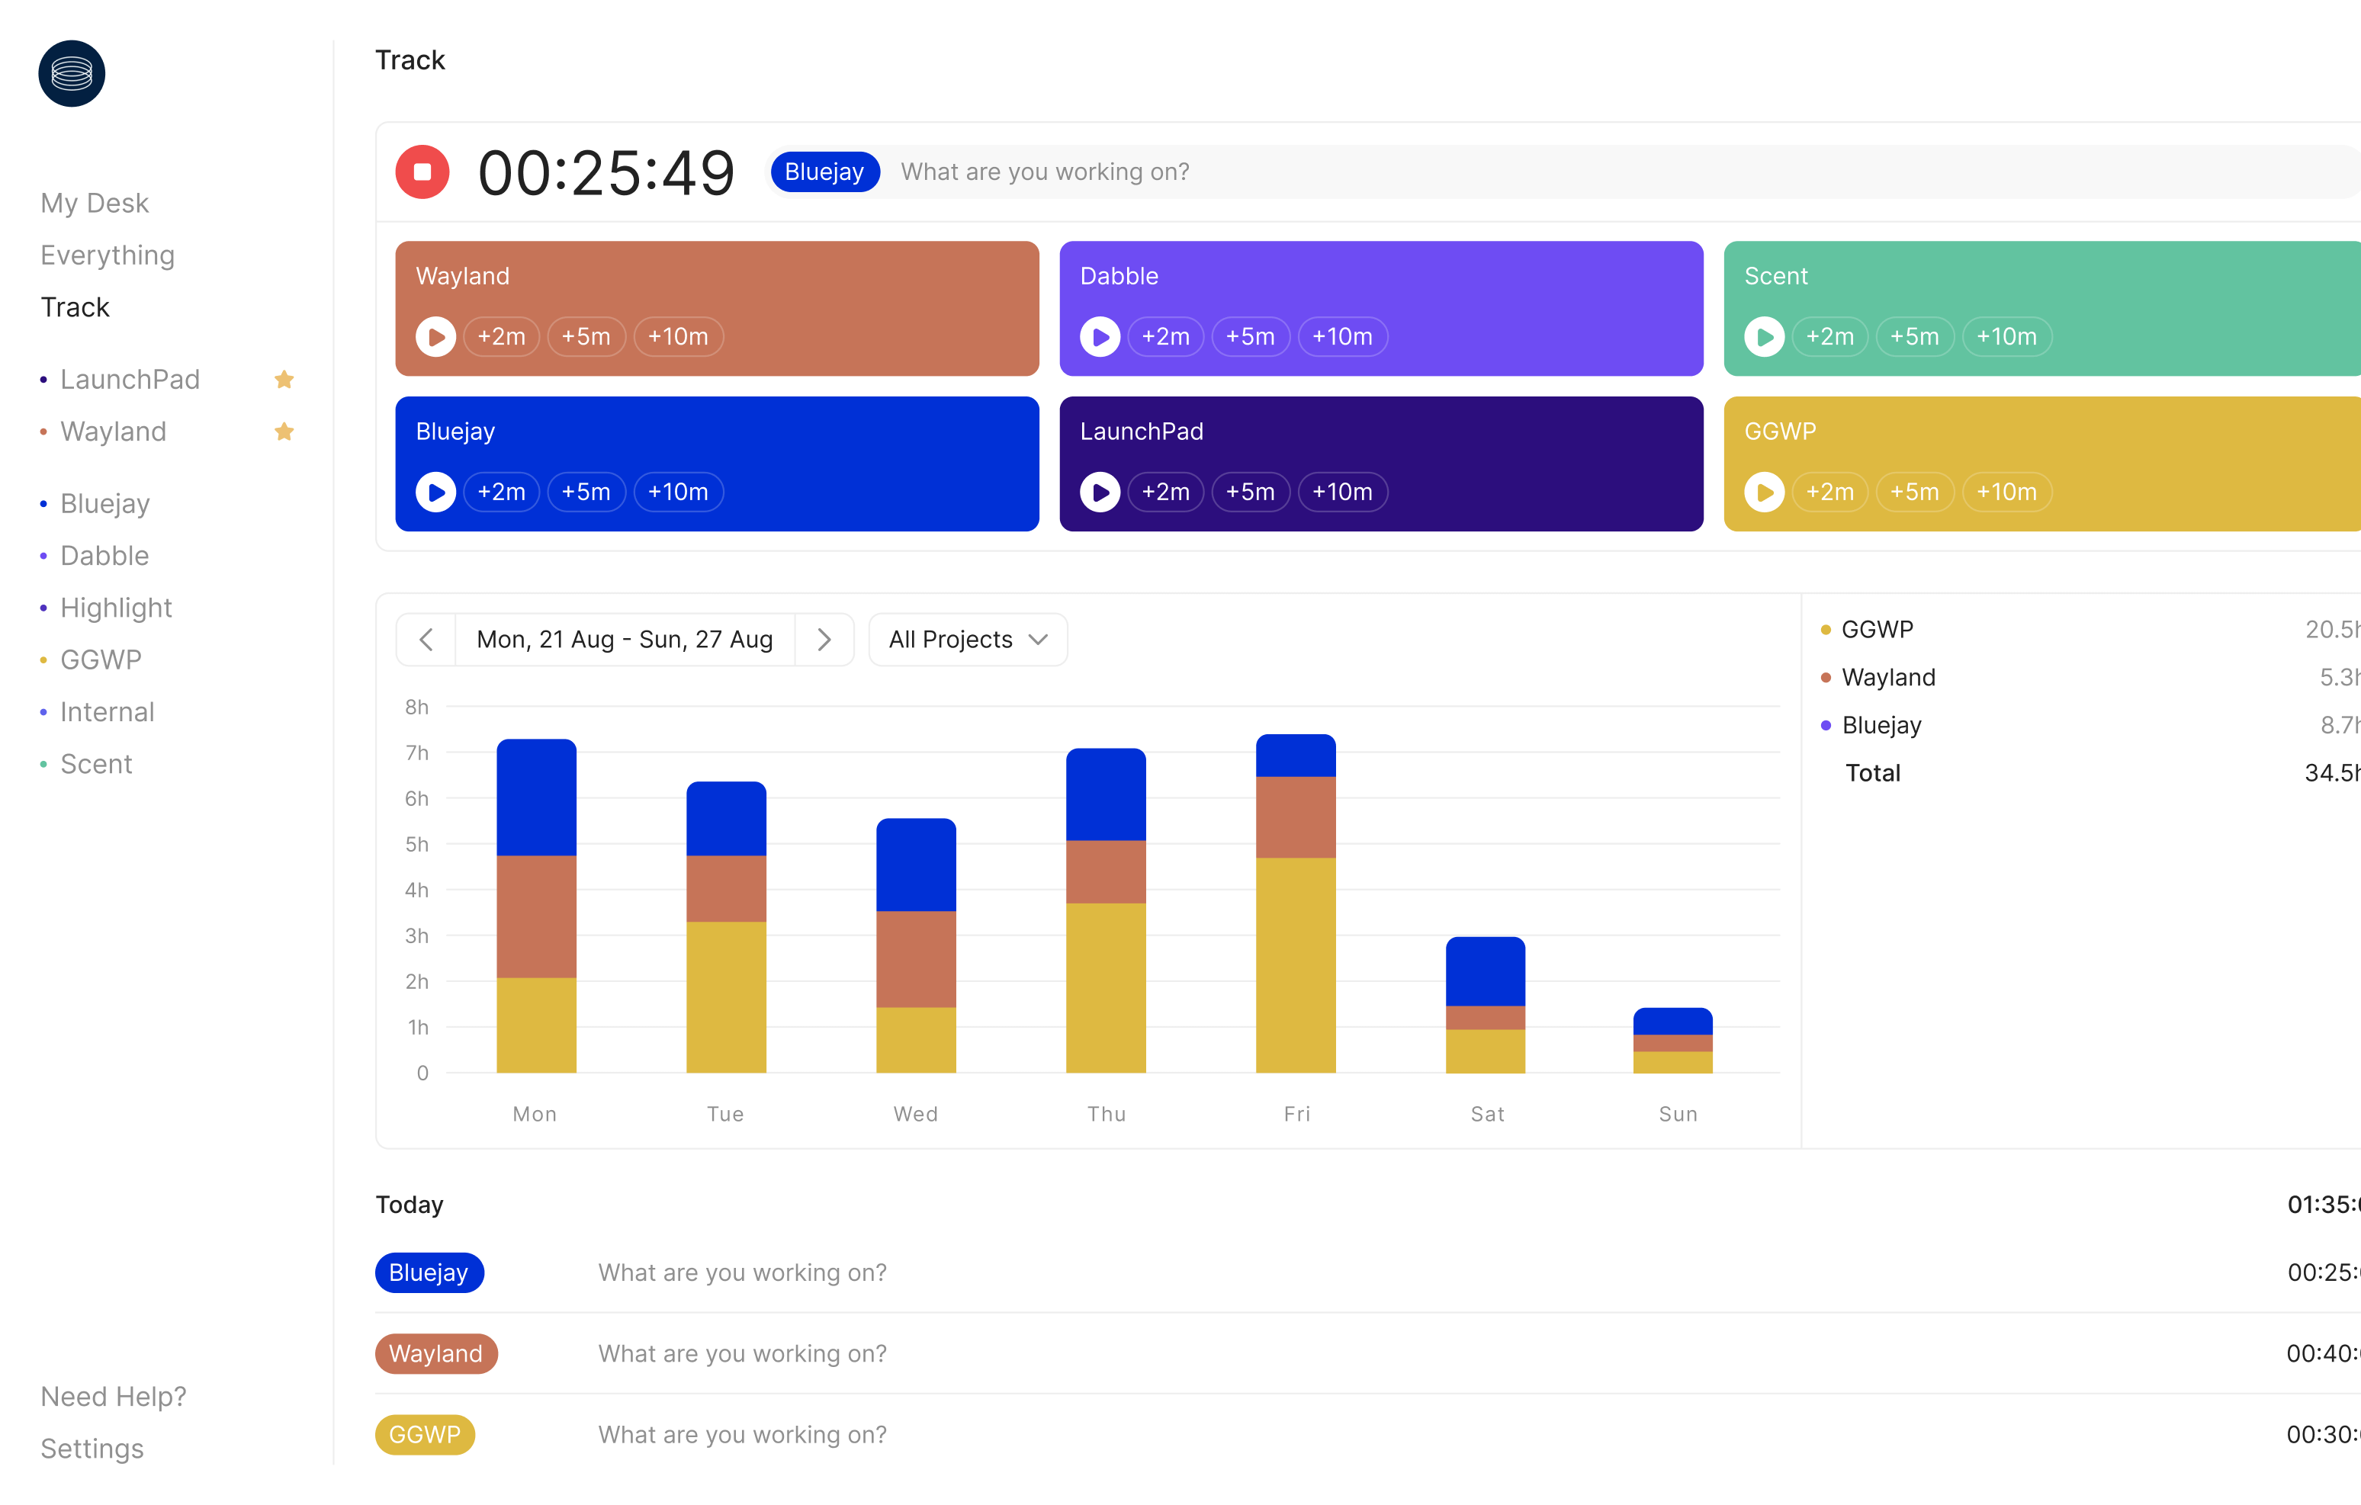2361x1505 pixels.
Task: Open the Settings link in the sidebar
Action: [92, 1448]
